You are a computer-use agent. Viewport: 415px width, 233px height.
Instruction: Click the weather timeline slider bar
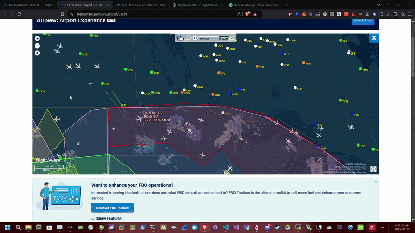(x=214, y=36)
